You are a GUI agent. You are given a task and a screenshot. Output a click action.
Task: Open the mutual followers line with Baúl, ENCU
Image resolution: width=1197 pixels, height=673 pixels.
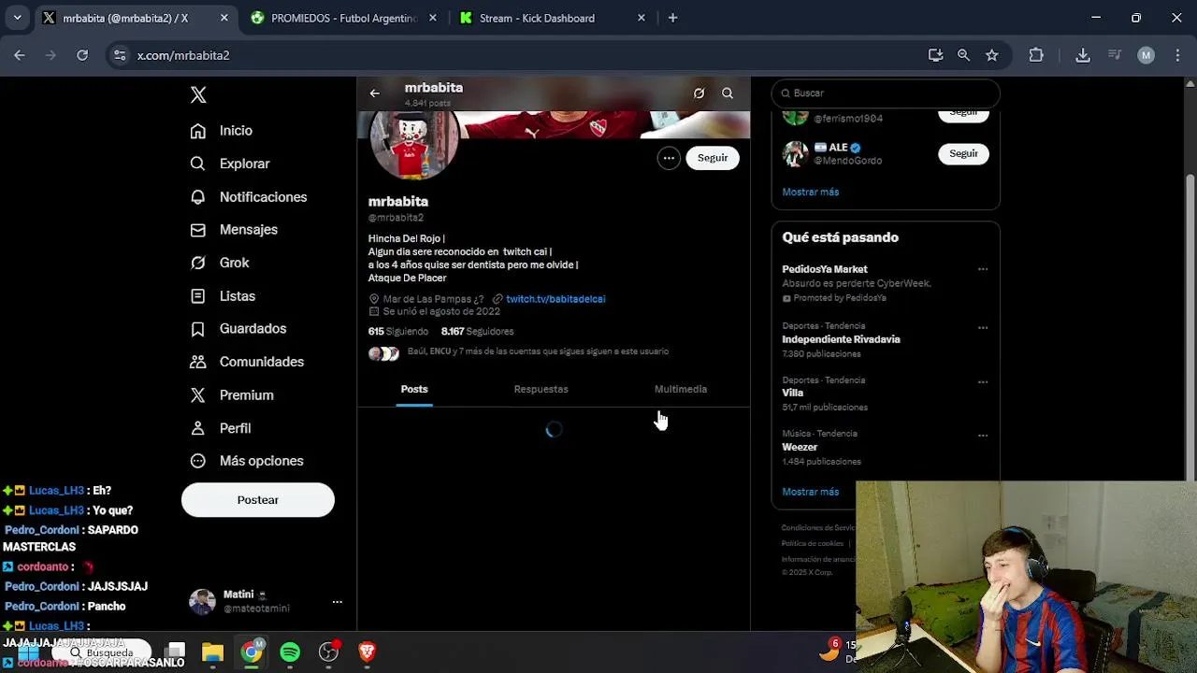[x=519, y=352]
